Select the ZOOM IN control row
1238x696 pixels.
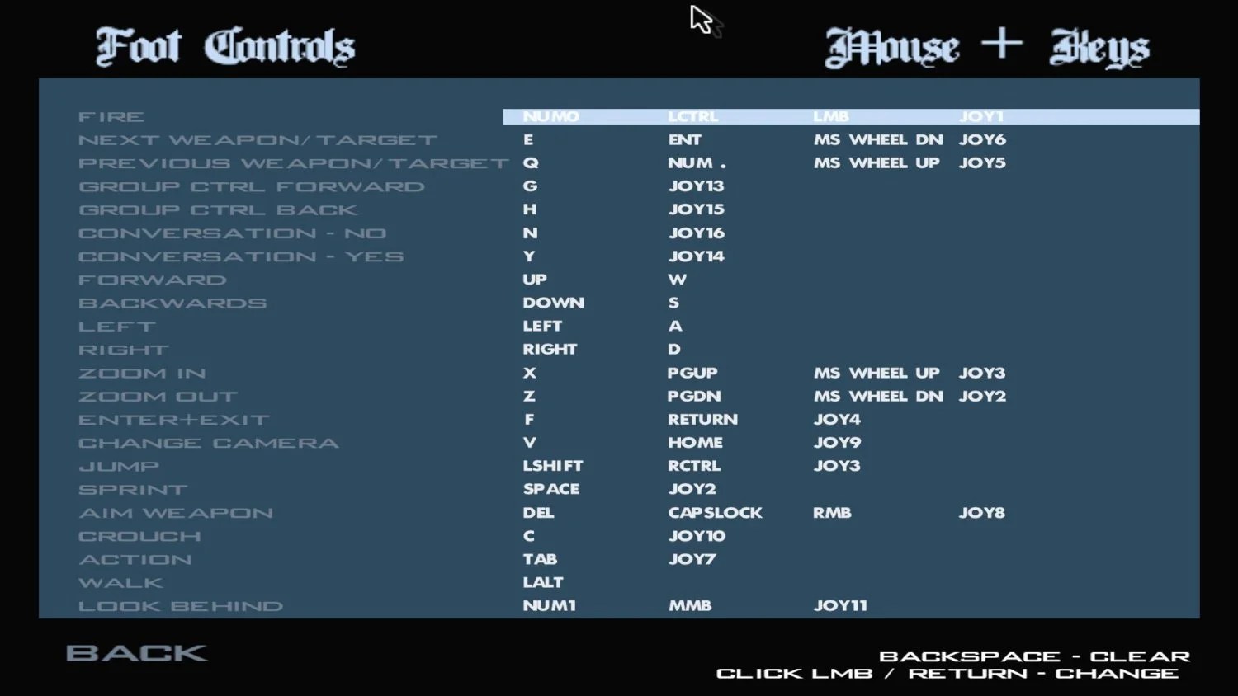[x=619, y=374]
